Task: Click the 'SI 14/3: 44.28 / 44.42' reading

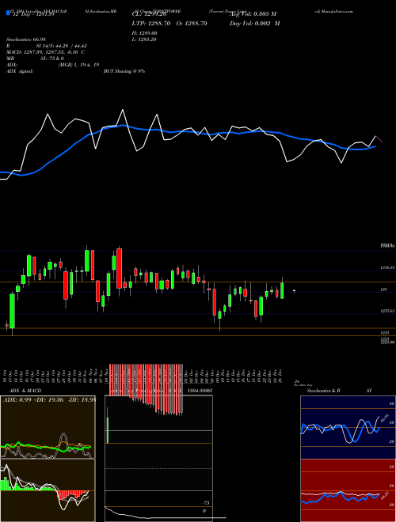Action: tap(62, 46)
